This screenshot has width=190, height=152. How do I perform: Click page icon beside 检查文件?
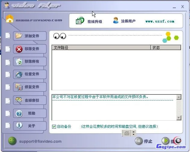[x=8, y=75]
